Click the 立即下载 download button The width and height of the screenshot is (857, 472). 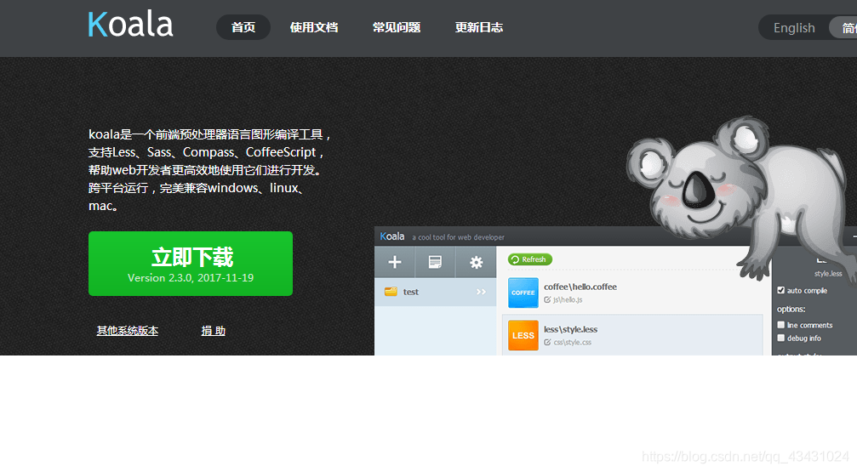coord(190,264)
